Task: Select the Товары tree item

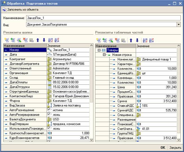Action: point(112,50)
